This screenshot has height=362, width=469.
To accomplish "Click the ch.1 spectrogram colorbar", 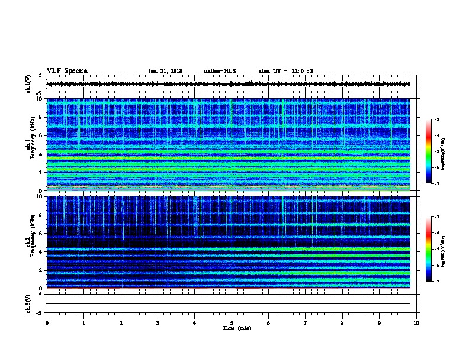I will click(428, 151).
